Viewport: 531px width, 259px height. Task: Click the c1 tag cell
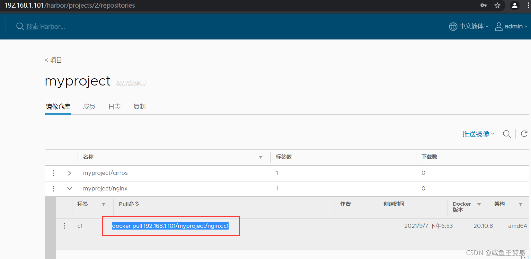pos(80,226)
